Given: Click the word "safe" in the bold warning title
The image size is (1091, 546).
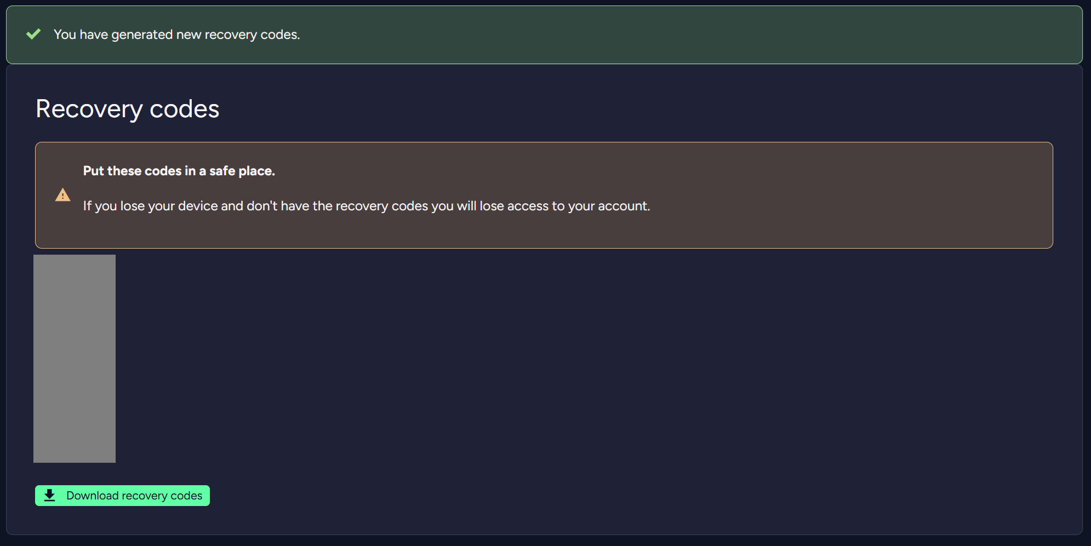Looking at the screenshot, I should point(222,171).
